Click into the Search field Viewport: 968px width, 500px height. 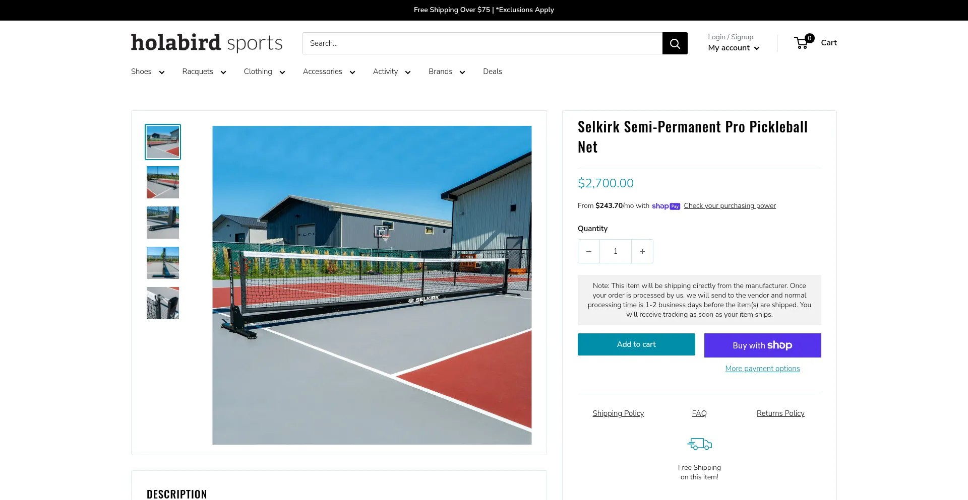point(482,43)
